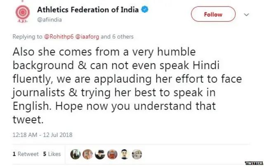Open the sixth liker's avatar
This screenshot has height=167, width=264.
click(136, 154)
